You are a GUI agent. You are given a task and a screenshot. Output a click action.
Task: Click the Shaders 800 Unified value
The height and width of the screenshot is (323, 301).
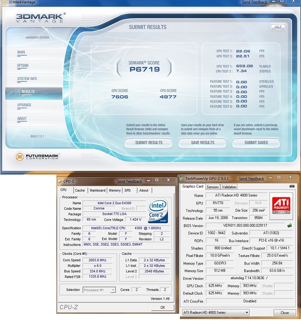point(223,248)
